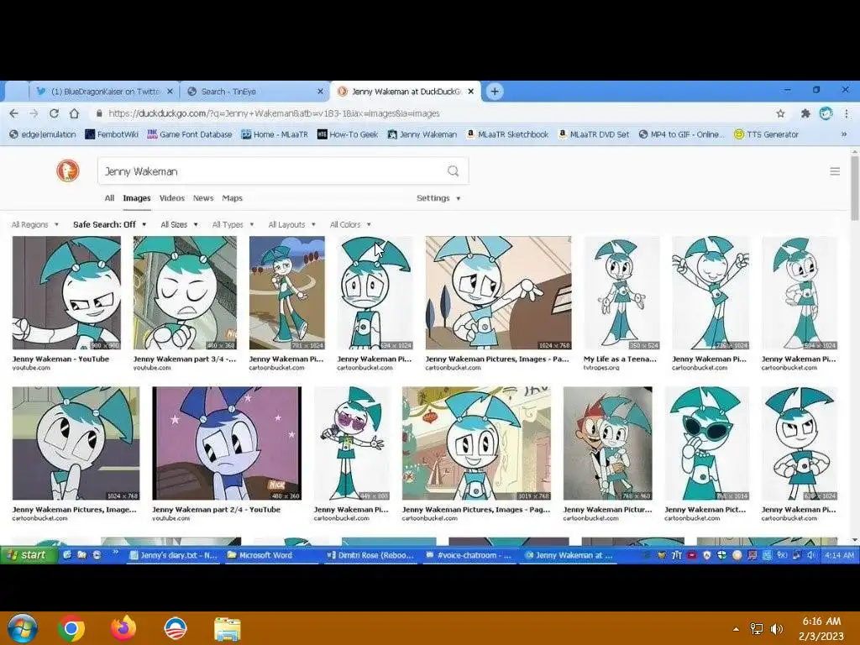Open the Windows 7 Start orb

(22, 627)
